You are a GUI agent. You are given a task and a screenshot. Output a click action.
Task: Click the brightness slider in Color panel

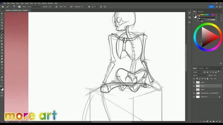click(x=207, y=20)
